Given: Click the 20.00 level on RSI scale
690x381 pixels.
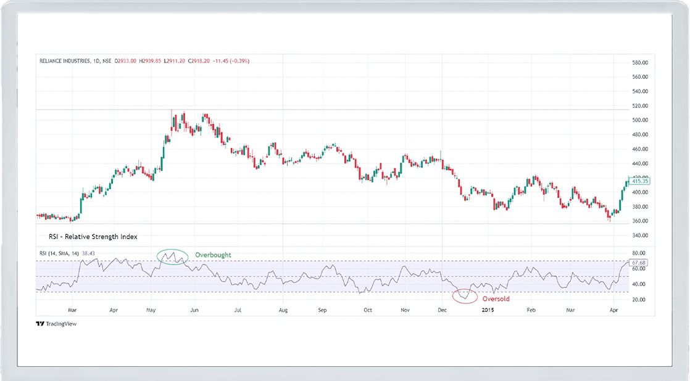Looking at the screenshot, I should (638, 300).
